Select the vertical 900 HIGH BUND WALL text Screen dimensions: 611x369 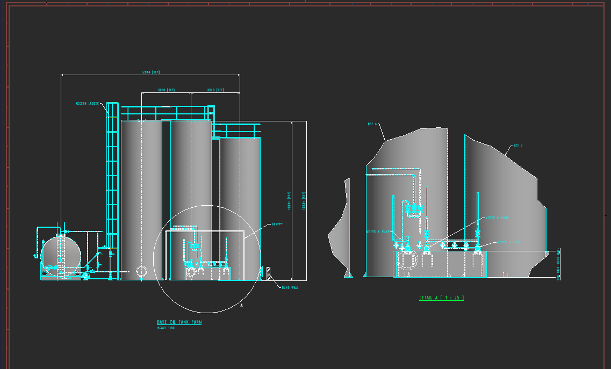(x=558, y=264)
